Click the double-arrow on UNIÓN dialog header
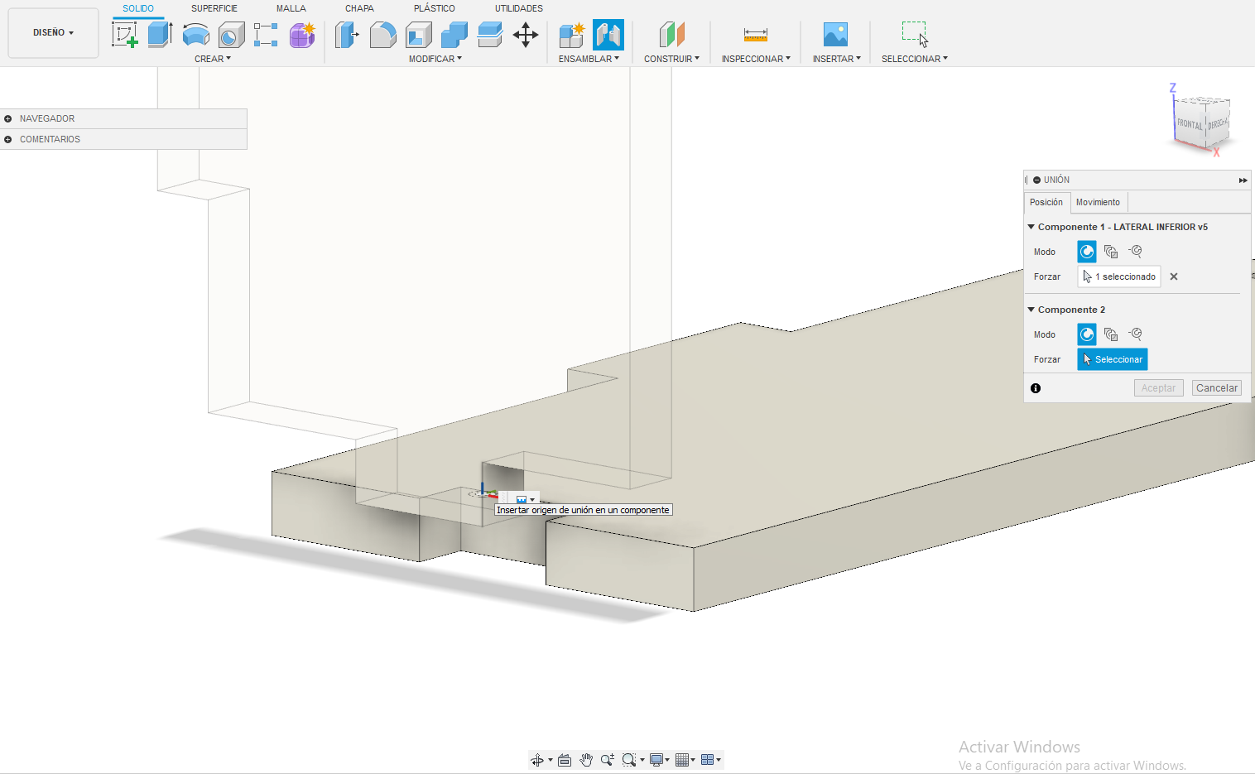The height and width of the screenshot is (774, 1255). tap(1243, 180)
